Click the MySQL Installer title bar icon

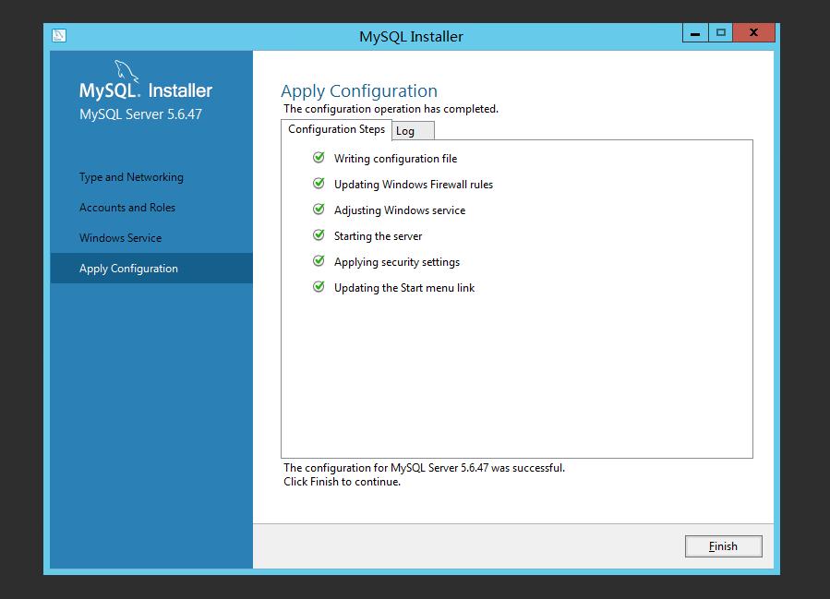click(x=59, y=35)
